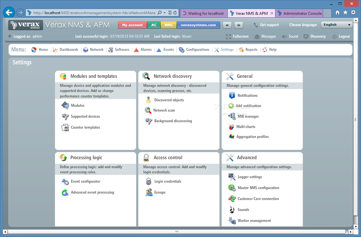Screen dimensions: 361x237
Task: Click the Aggregation profiles icon
Action: (x=231, y=137)
